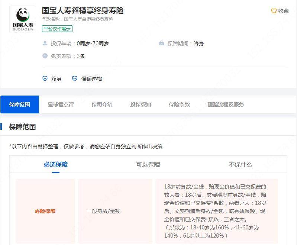Click the shield icon beside 终身

click(45, 78)
